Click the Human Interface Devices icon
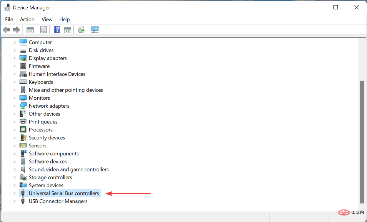 coord(23,74)
